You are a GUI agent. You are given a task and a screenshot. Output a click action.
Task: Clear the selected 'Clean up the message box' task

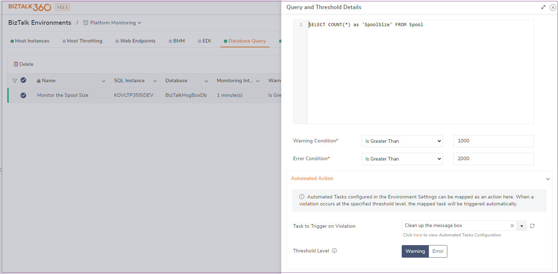(512, 226)
